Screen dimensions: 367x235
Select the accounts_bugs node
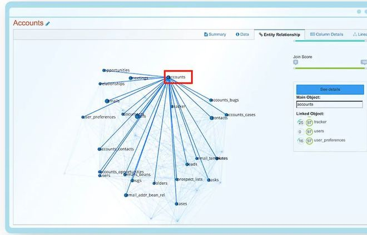(211, 100)
